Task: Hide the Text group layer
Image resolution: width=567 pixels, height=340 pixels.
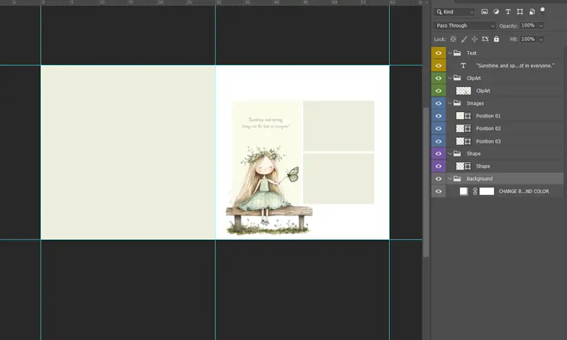Action: [438, 53]
